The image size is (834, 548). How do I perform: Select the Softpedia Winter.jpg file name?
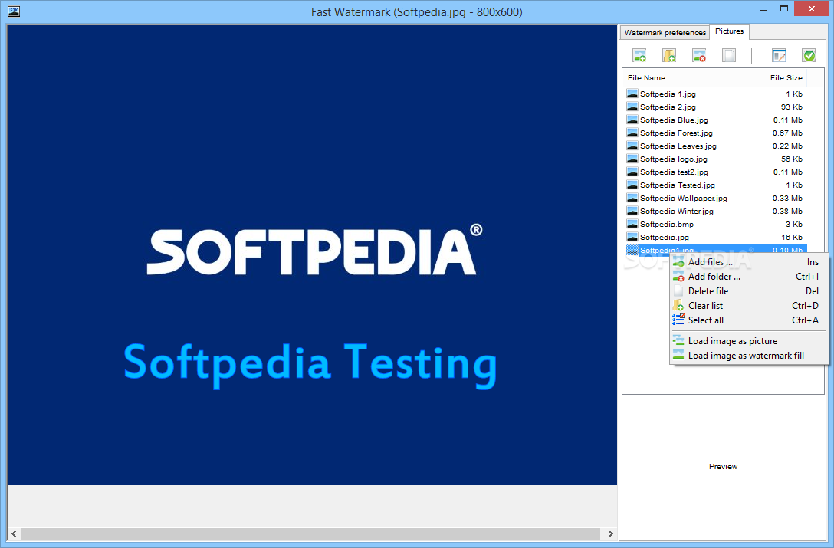(x=677, y=212)
